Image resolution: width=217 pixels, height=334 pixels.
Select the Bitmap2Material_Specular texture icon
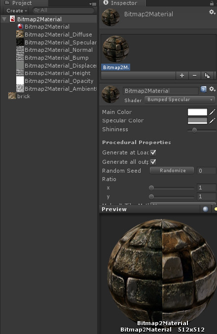click(x=20, y=42)
